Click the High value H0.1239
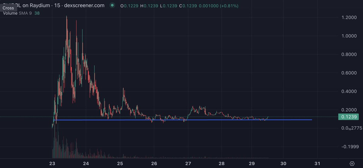363x168 pixels. [149, 6]
